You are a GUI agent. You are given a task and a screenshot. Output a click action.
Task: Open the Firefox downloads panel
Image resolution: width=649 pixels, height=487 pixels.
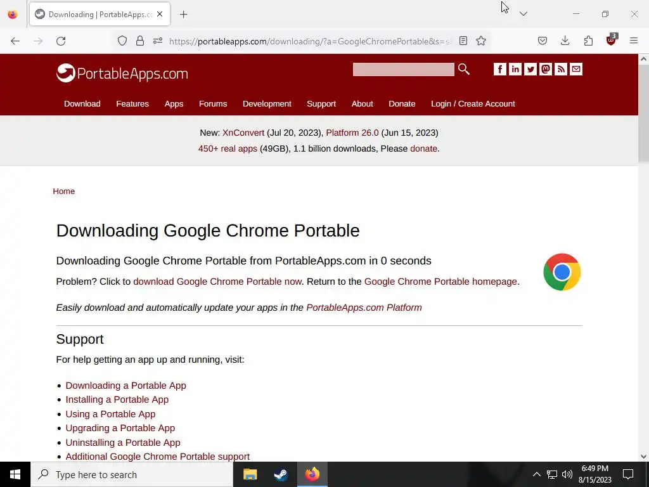pyautogui.click(x=565, y=41)
